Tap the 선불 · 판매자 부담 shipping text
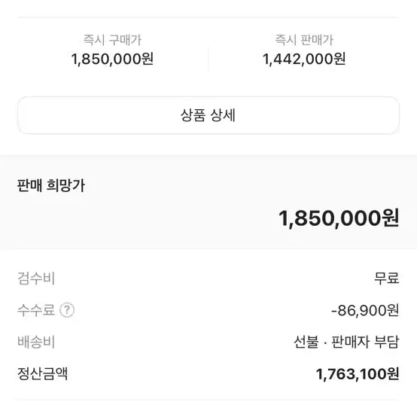The image size is (417, 417). click(x=346, y=342)
